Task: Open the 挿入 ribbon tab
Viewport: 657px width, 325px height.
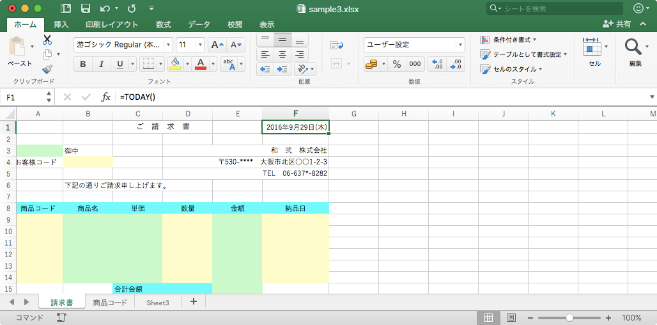Action: (61, 24)
